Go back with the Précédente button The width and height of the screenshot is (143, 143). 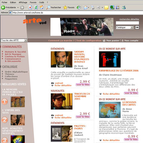(8, 8)
